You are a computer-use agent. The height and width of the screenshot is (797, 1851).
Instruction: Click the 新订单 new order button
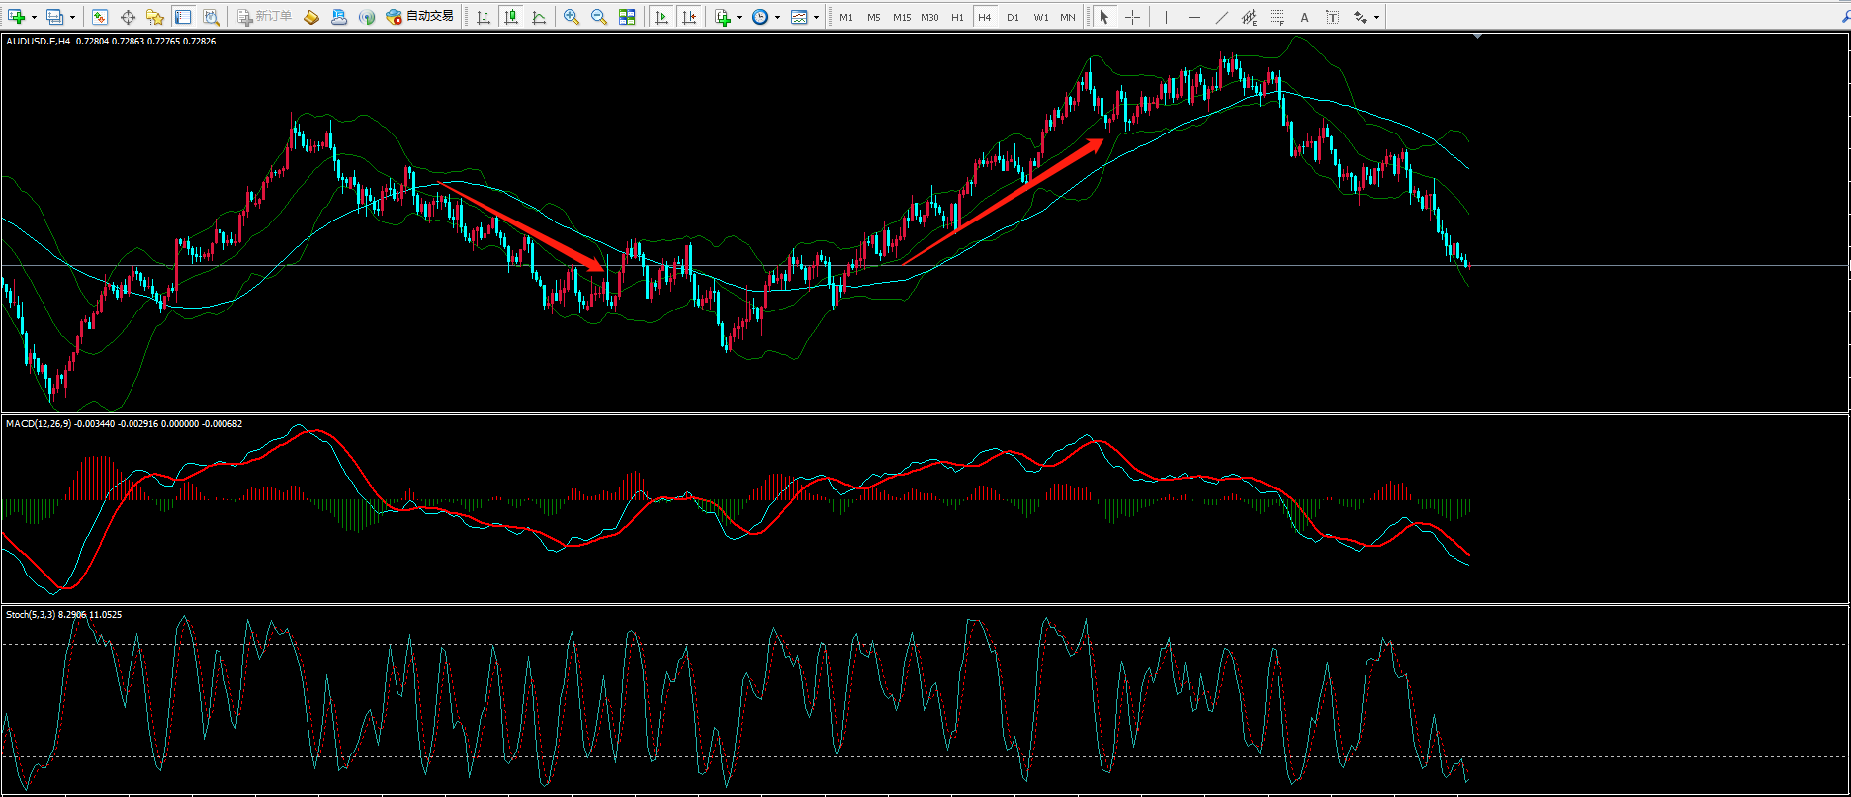(264, 17)
